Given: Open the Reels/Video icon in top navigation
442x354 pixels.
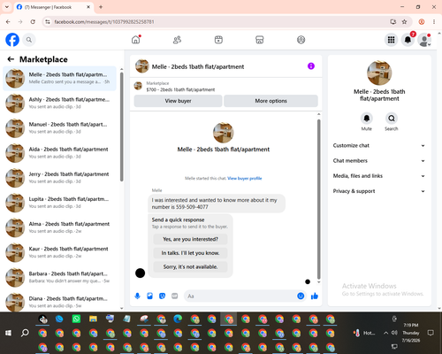Looking at the screenshot, I should click(218, 40).
